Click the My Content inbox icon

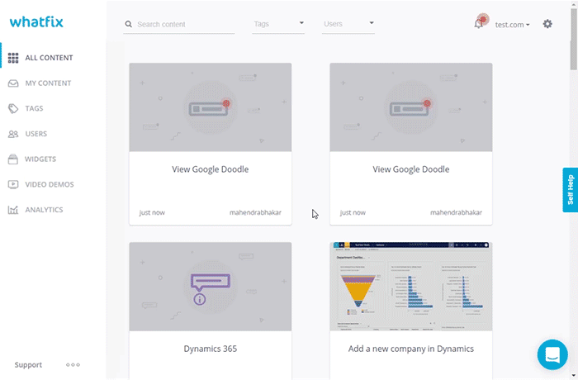tap(13, 83)
